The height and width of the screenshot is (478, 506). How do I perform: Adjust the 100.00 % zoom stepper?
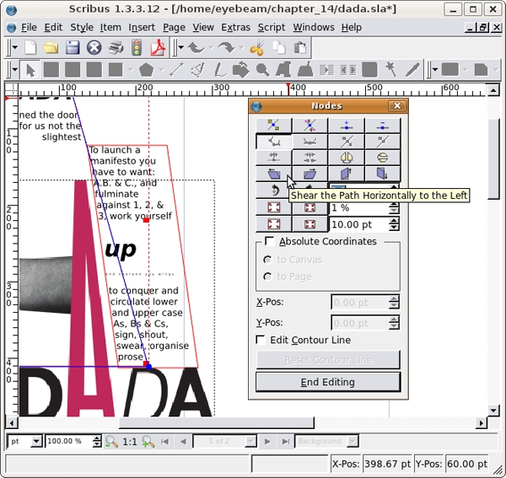[x=97, y=441]
